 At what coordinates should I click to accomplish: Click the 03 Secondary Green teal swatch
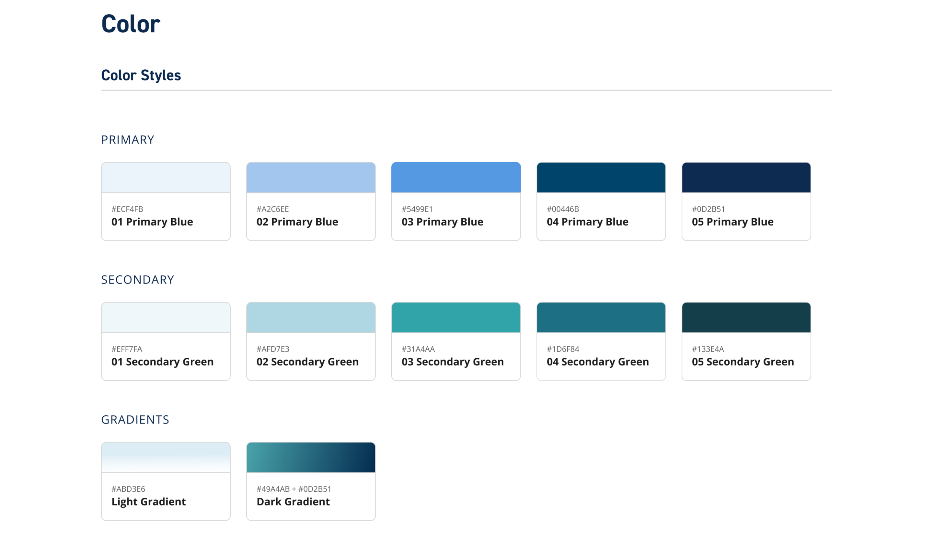click(x=456, y=317)
